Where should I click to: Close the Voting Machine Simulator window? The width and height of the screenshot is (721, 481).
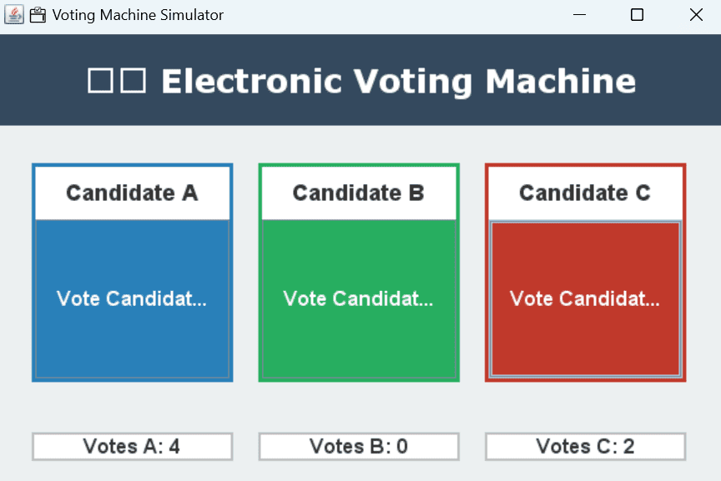(x=696, y=15)
